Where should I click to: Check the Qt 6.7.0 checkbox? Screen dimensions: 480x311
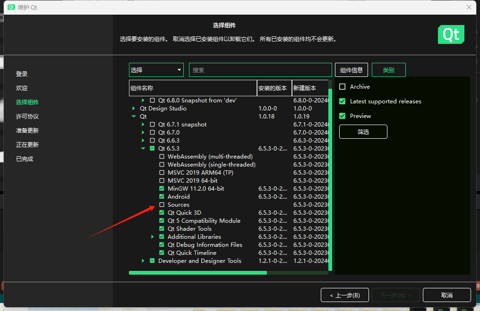pyautogui.click(x=152, y=133)
